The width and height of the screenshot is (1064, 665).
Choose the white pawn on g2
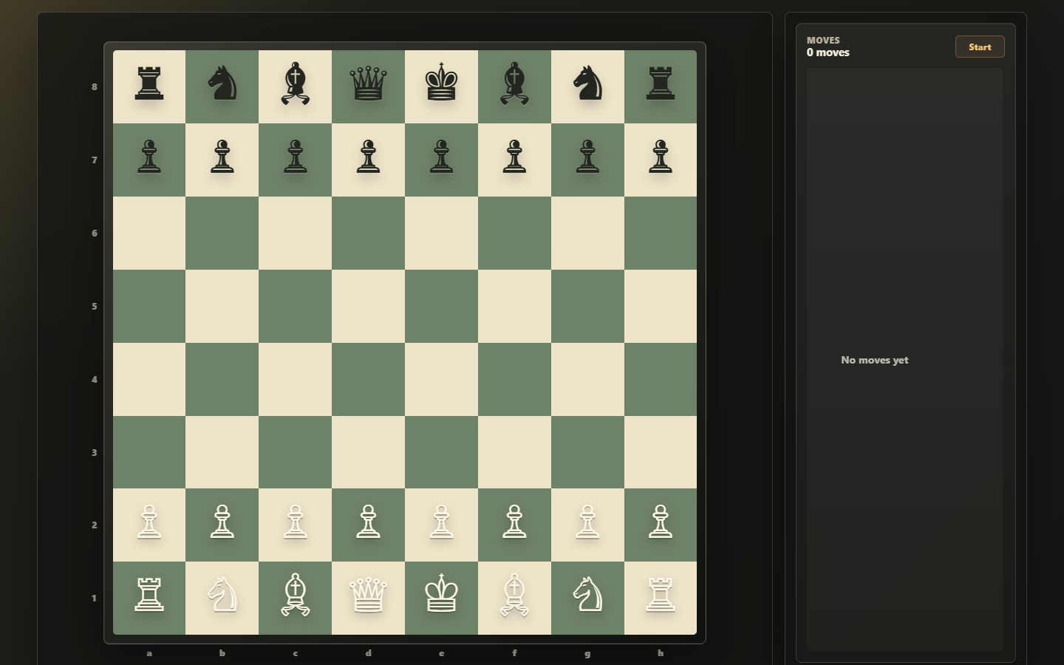click(x=587, y=525)
